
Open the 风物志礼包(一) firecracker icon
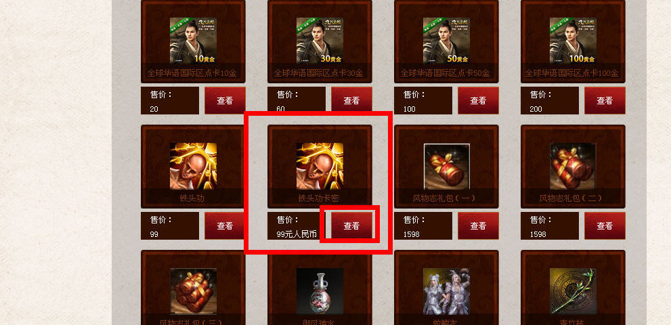click(x=447, y=166)
